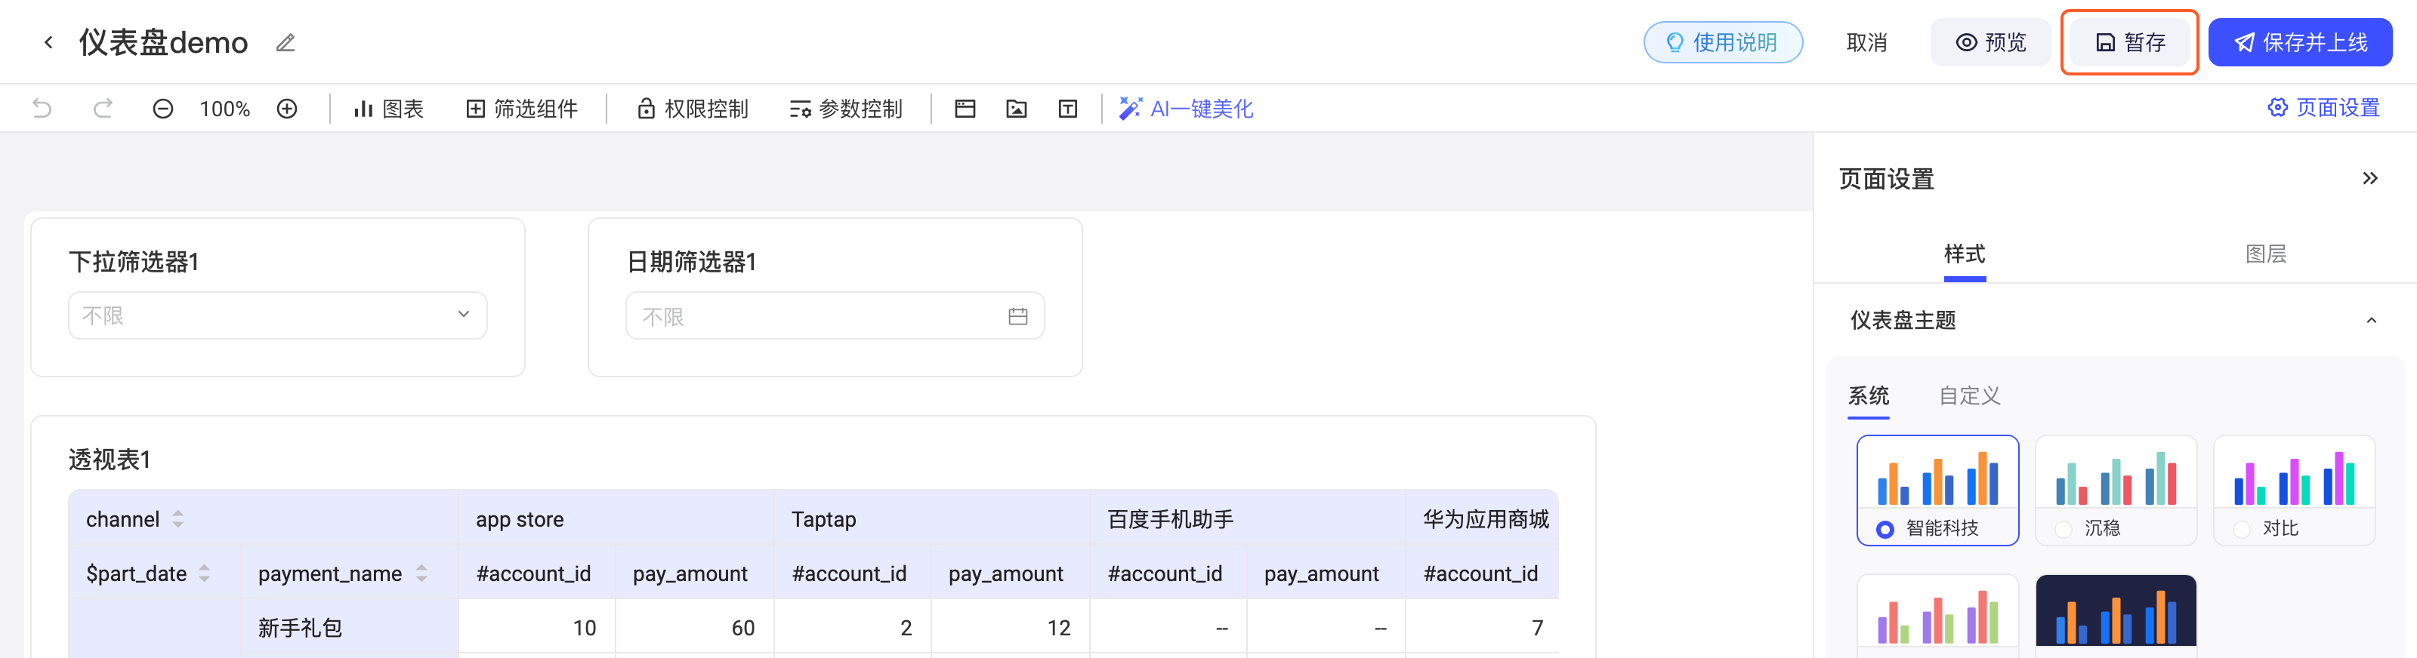Viewport: 2417px width, 658px height.
Task: Select the 沉稳 theme radio
Action: tap(2064, 530)
